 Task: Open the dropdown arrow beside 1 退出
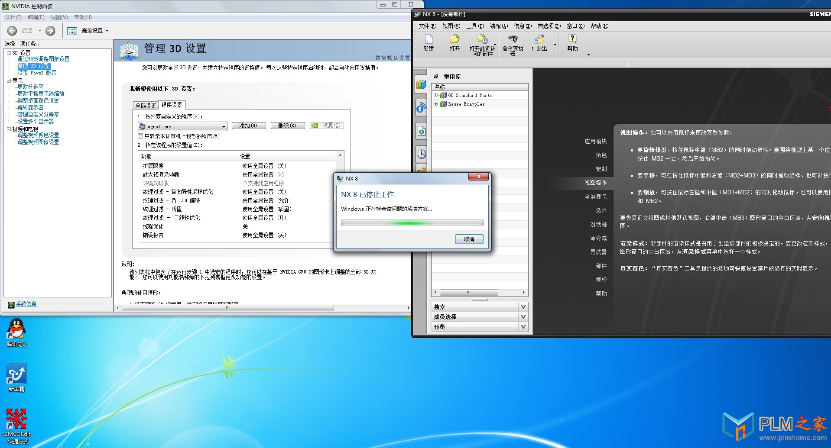pyautogui.click(x=555, y=45)
